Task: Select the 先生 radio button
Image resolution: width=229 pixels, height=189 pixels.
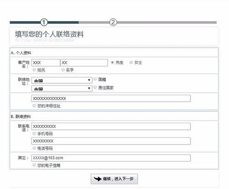Action: (x=112, y=62)
